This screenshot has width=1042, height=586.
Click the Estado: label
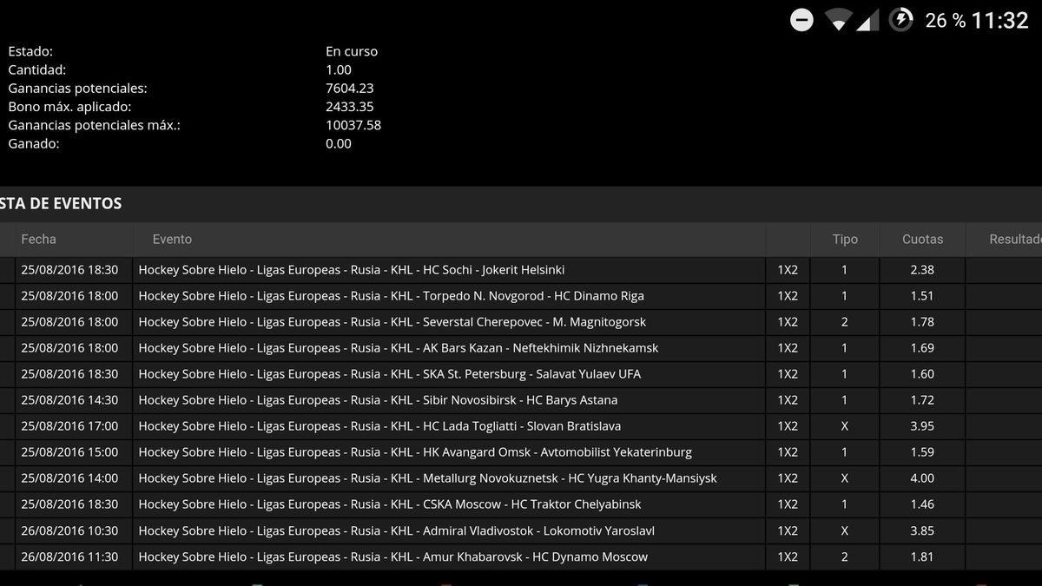click(x=30, y=51)
